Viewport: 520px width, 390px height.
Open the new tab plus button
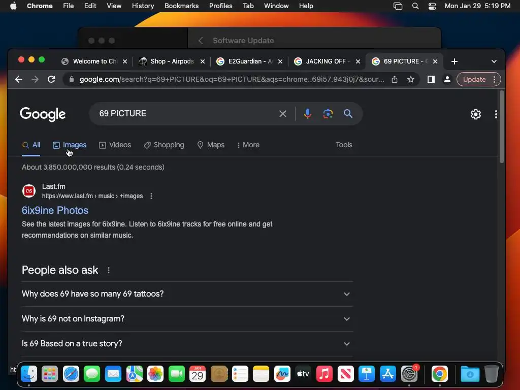coord(454,61)
